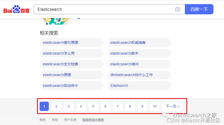Open related search elasticsearch启动命令
The image size is (224, 125).
(71, 86)
